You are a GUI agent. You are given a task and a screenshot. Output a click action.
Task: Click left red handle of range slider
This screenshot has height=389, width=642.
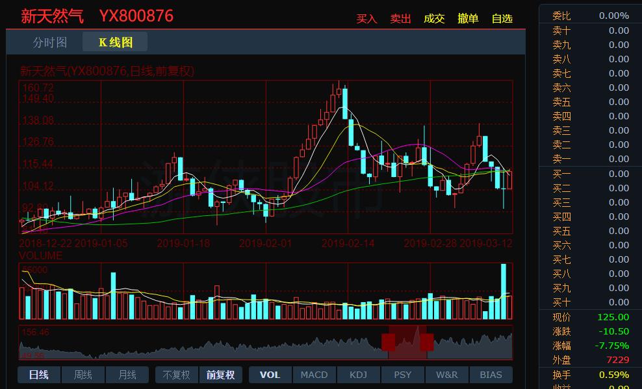tap(388, 342)
